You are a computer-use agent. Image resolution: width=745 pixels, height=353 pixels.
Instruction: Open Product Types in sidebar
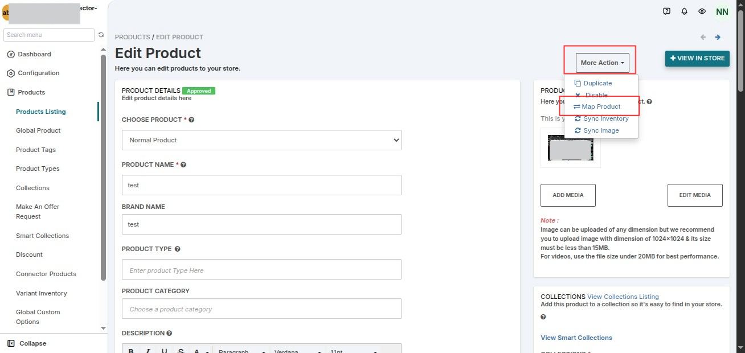(38, 169)
